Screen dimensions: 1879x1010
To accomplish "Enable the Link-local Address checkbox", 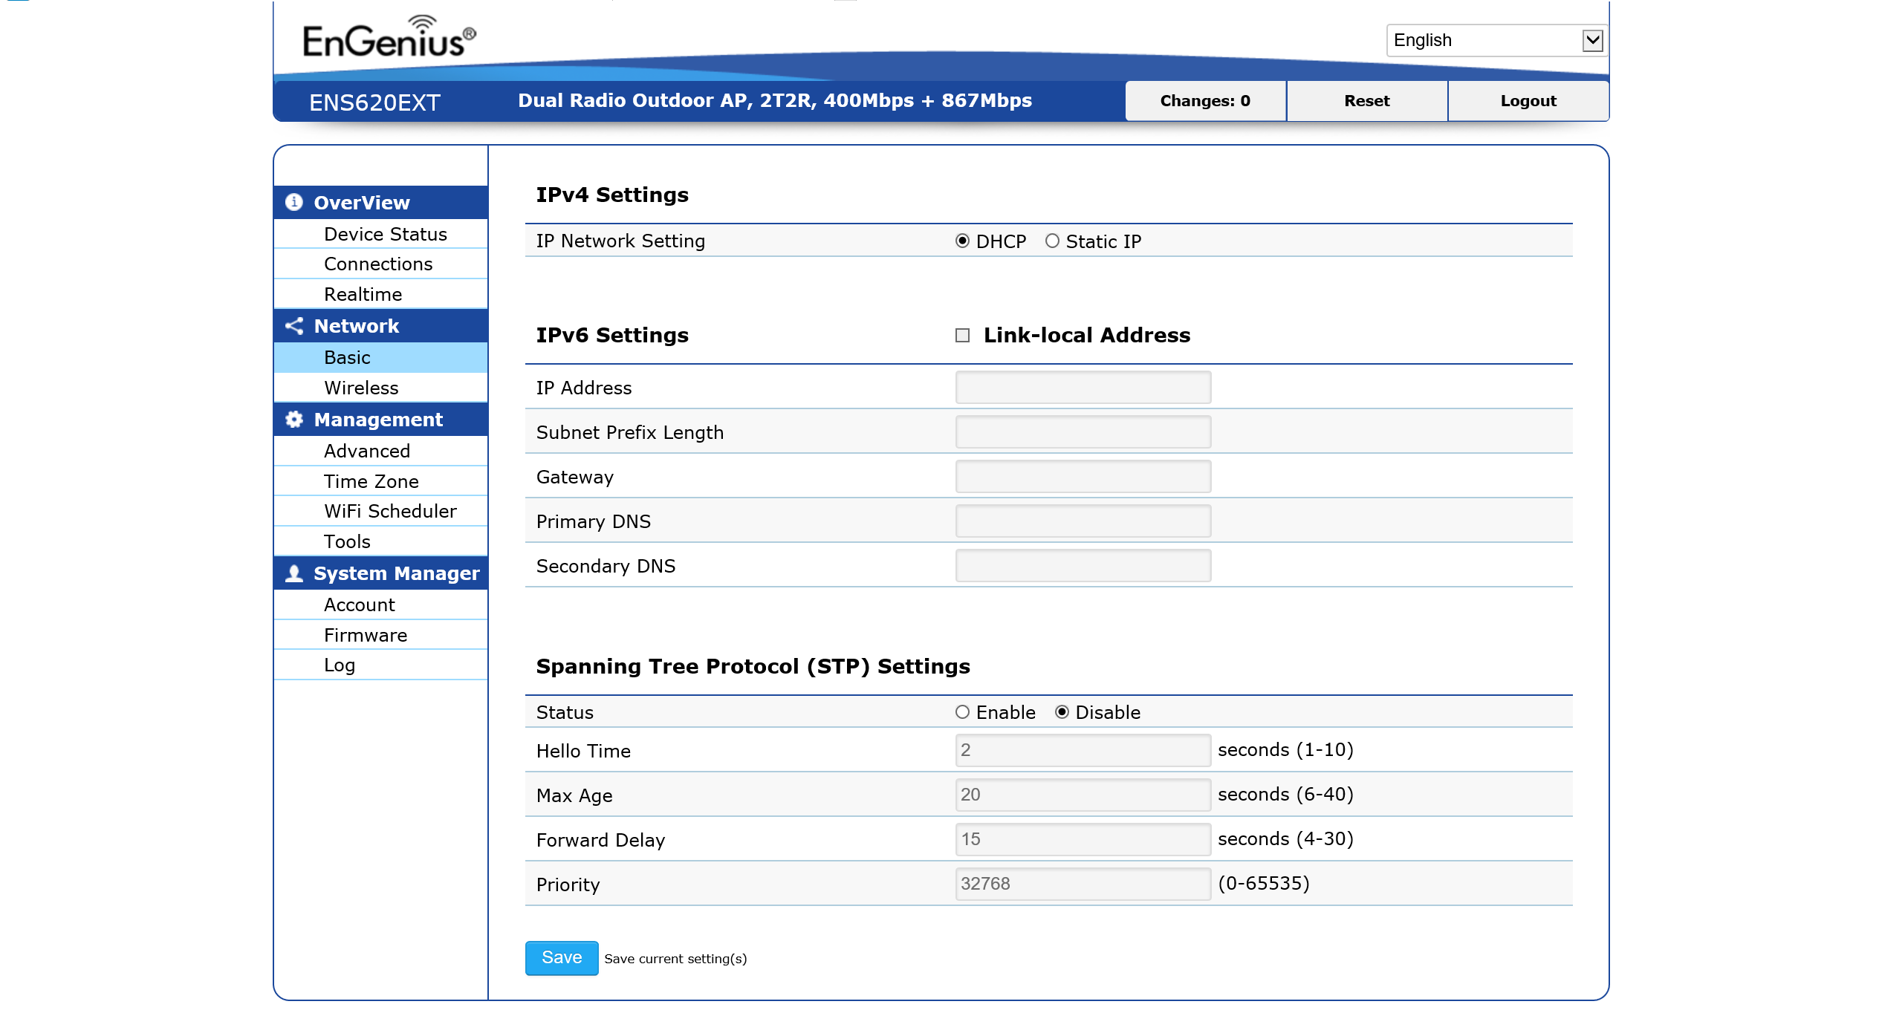I will (962, 335).
